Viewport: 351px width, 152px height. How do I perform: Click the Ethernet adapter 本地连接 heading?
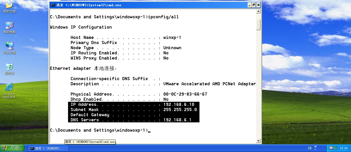(x=83, y=69)
